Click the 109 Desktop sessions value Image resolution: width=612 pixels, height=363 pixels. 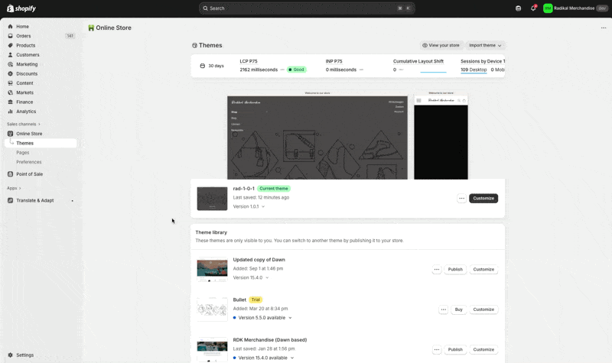click(x=474, y=70)
